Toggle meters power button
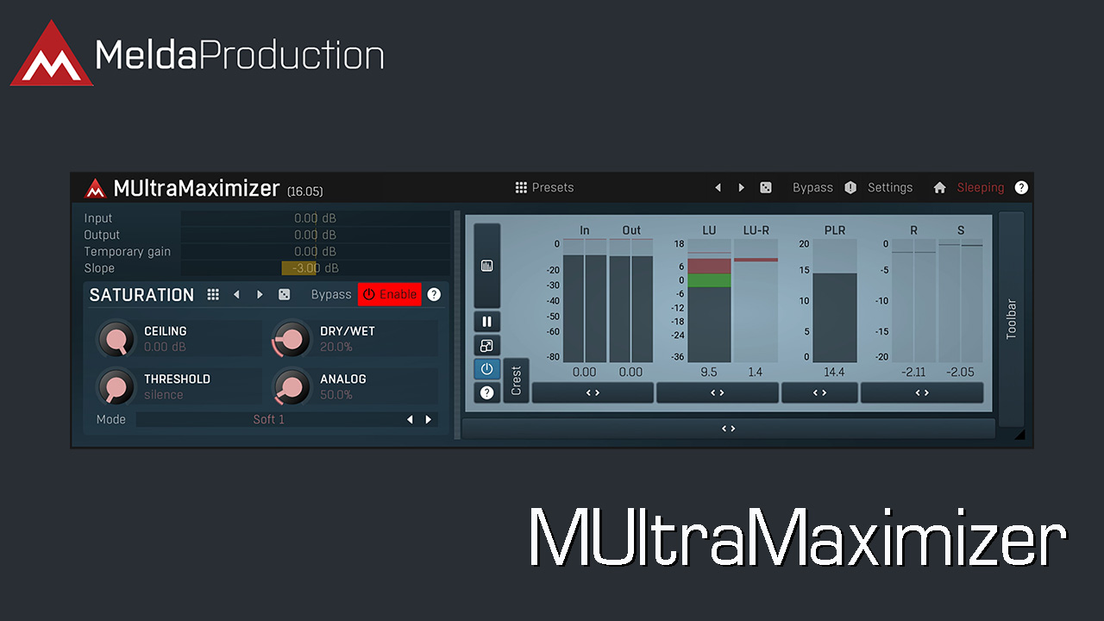 [486, 369]
